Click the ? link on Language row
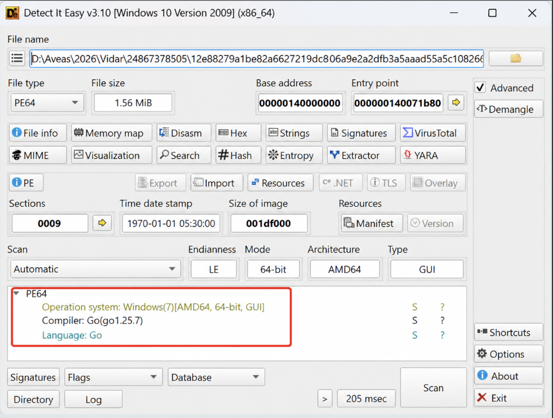Screen dimensions: 553x418 [x=442, y=335]
